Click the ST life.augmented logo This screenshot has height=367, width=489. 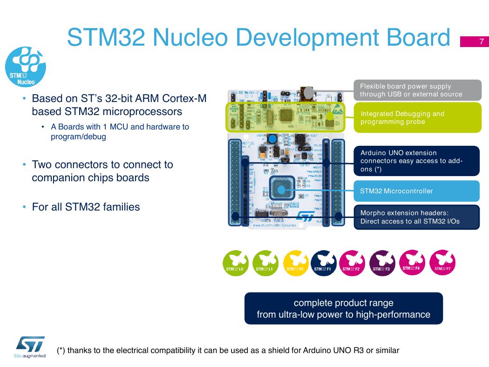[x=30, y=347]
